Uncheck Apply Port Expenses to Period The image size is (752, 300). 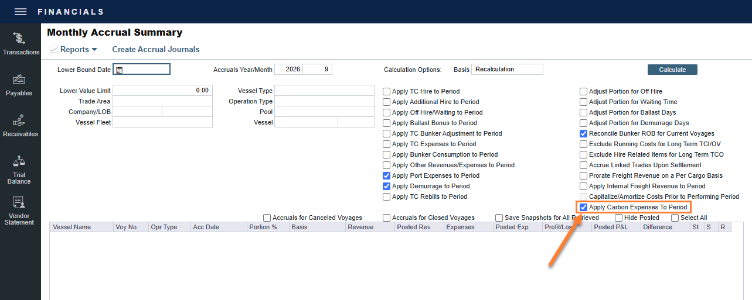(x=387, y=175)
